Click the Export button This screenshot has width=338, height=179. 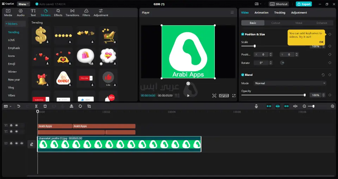[303, 4]
